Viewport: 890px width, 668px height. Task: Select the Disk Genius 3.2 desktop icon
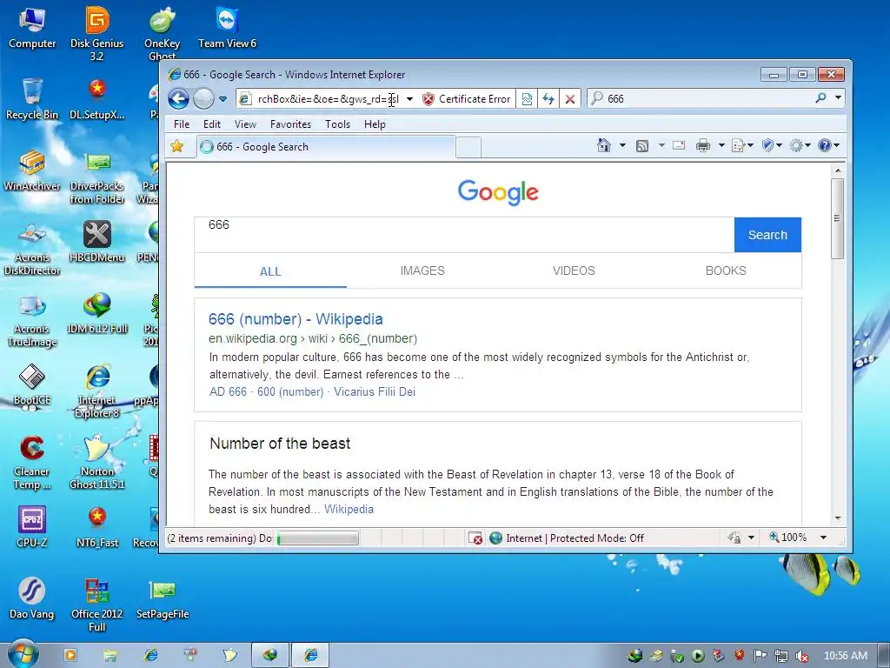click(97, 34)
